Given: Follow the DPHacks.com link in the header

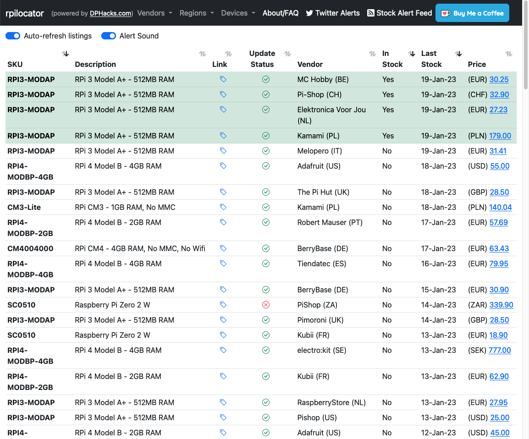Looking at the screenshot, I should (x=110, y=13).
